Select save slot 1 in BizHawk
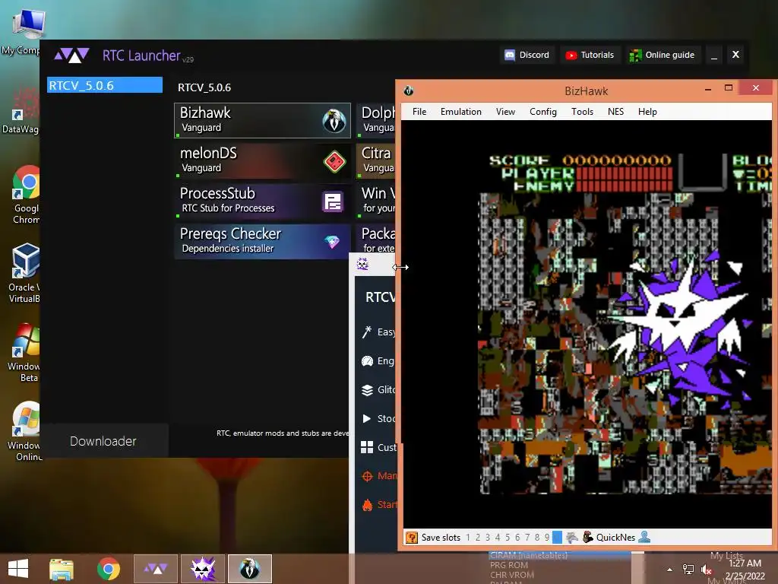Viewport: 778px width, 584px height. pos(467,538)
